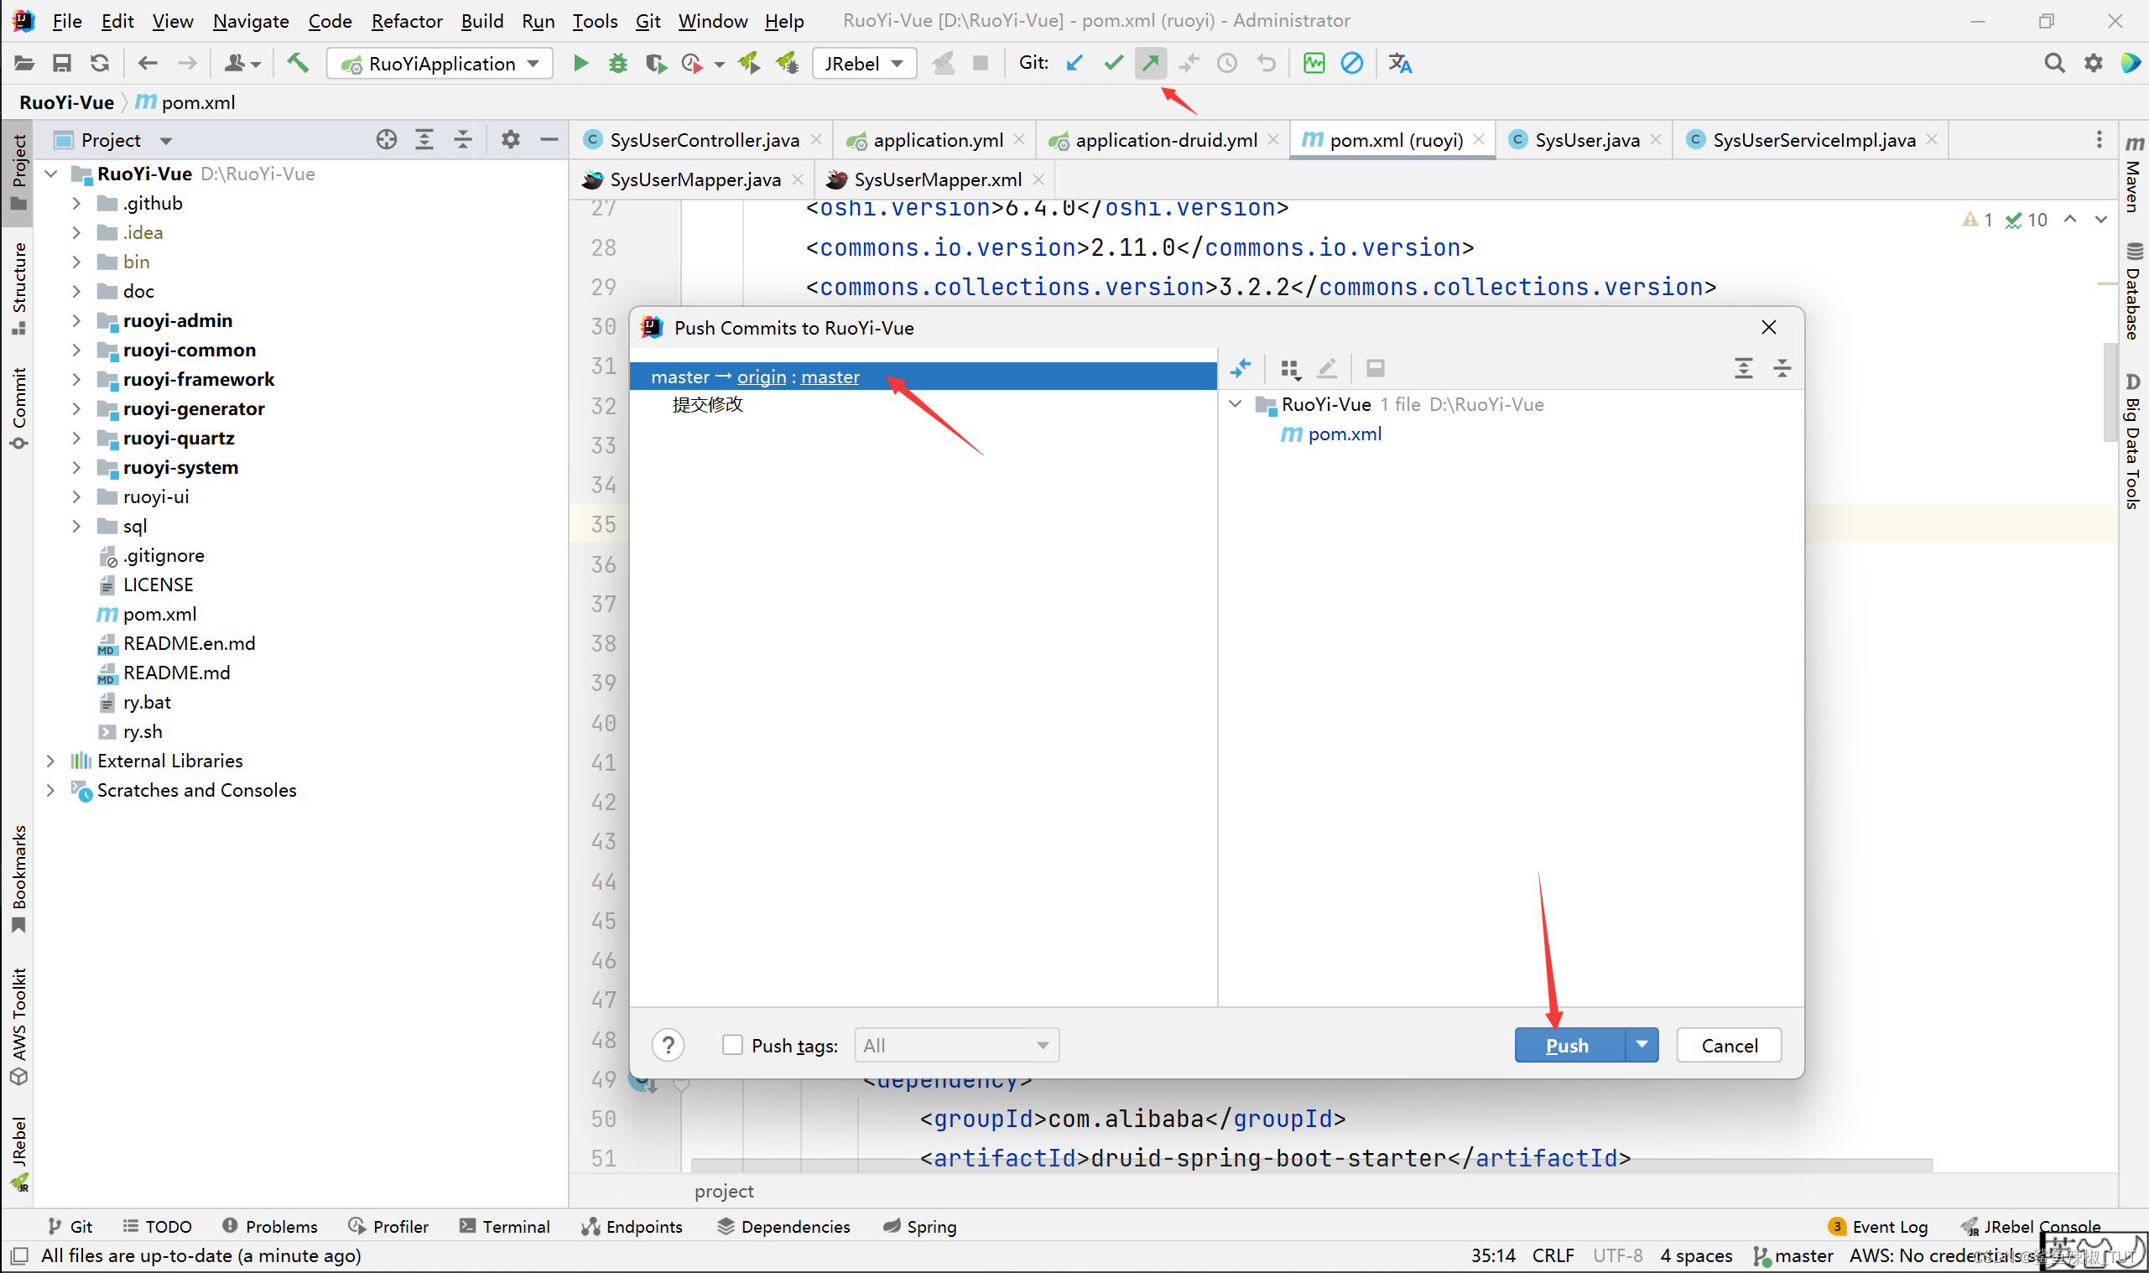Image resolution: width=2149 pixels, height=1273 pixels.
Task: Click the master target branch link
Action: 830,377
